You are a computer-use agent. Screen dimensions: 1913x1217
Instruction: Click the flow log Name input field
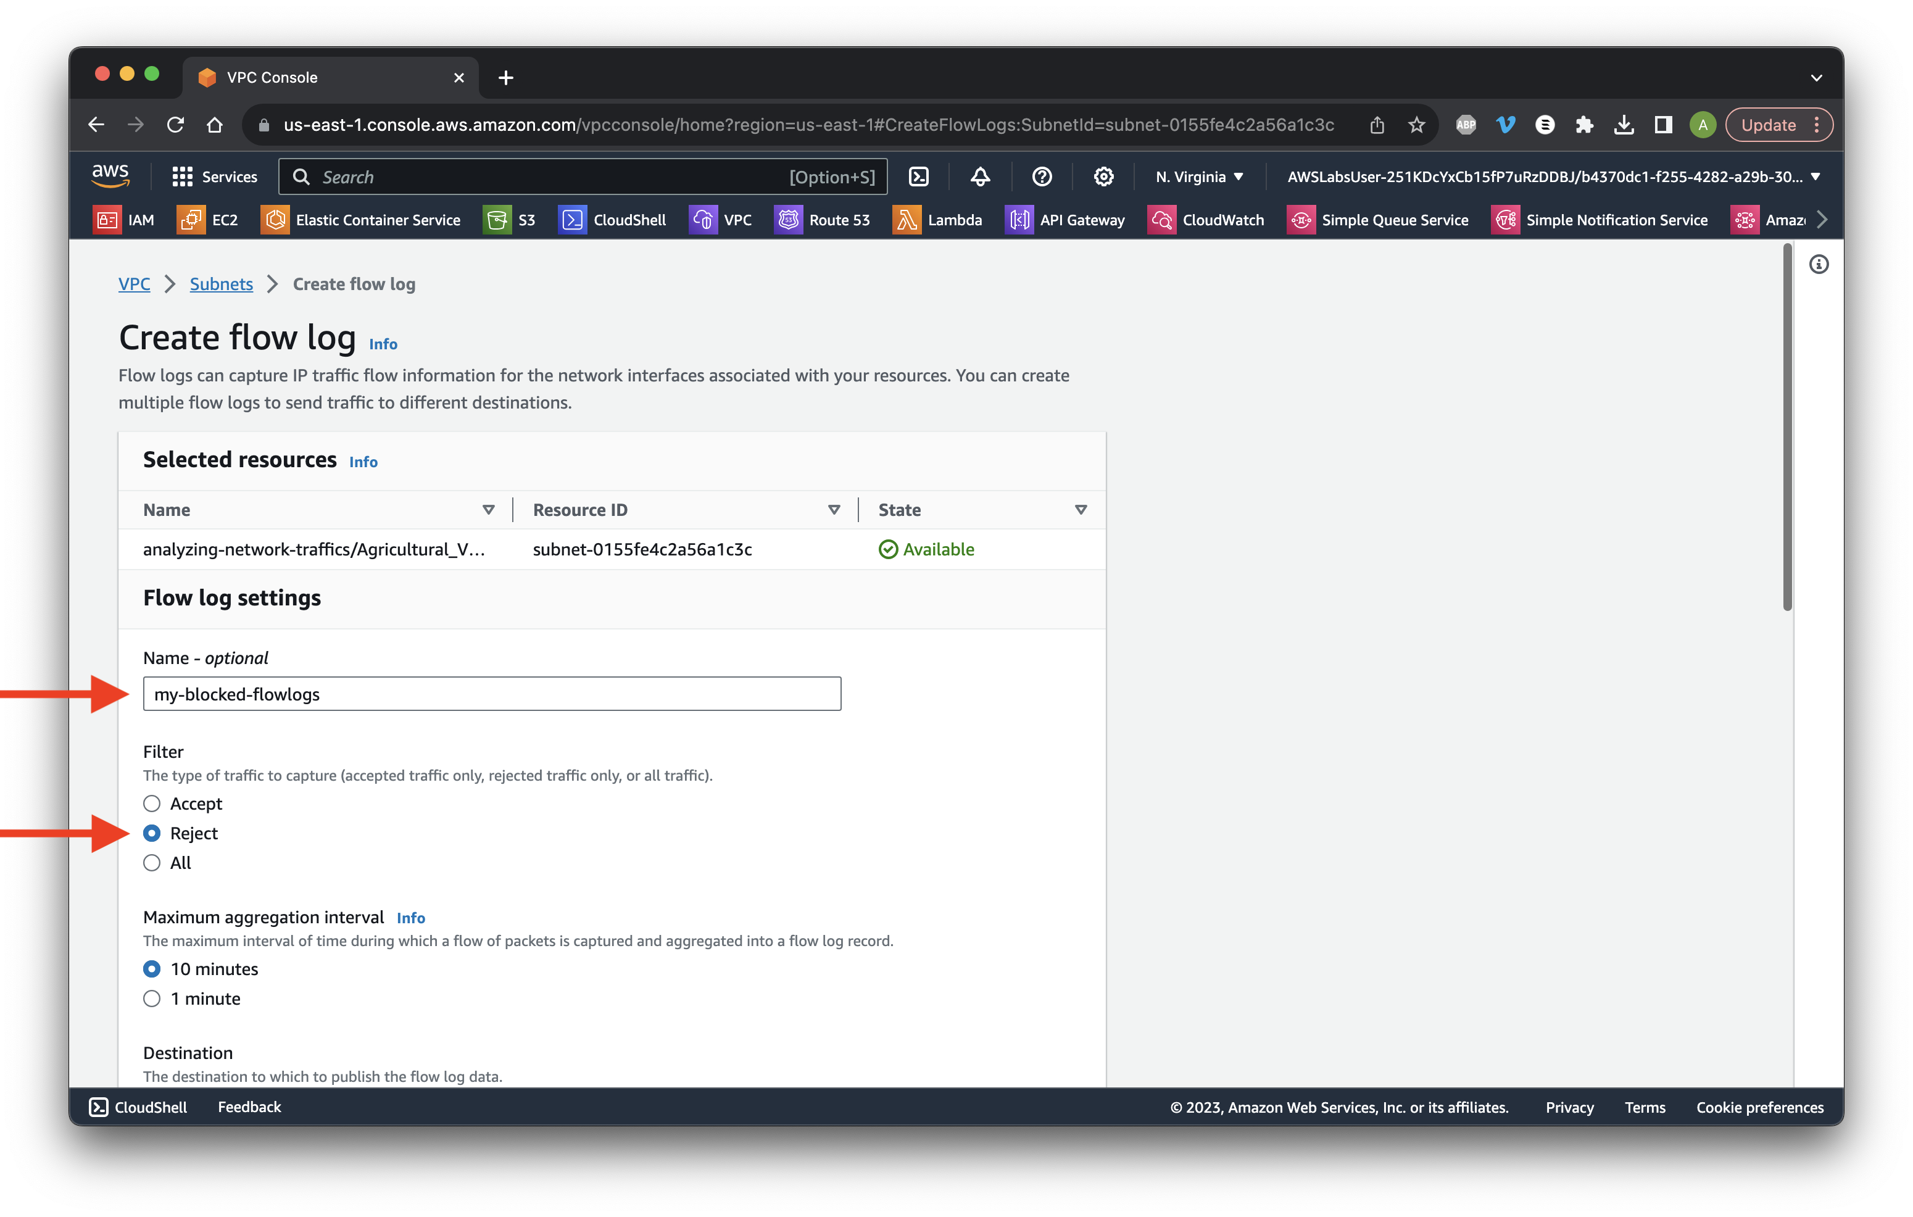coord(492,694)
